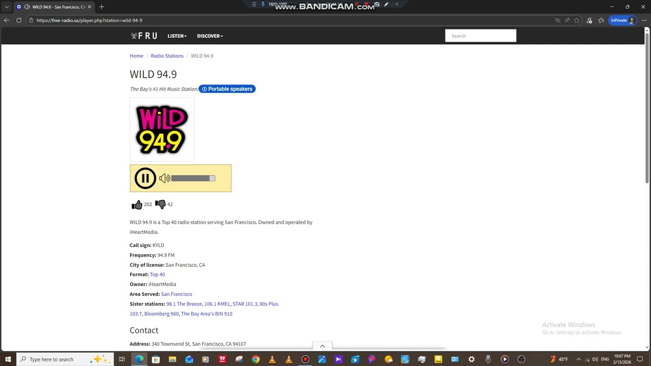651x366 pixels.
Task: Open the media control music icon
Action: (x=589, y=20)
